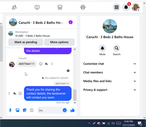The image size is (146, 127).
Task: Open Notifications bell with 8 badge
Action: point(126,7)
